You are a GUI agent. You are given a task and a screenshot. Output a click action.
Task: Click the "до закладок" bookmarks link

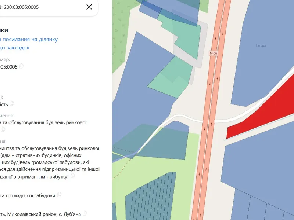tap(15, 48)
